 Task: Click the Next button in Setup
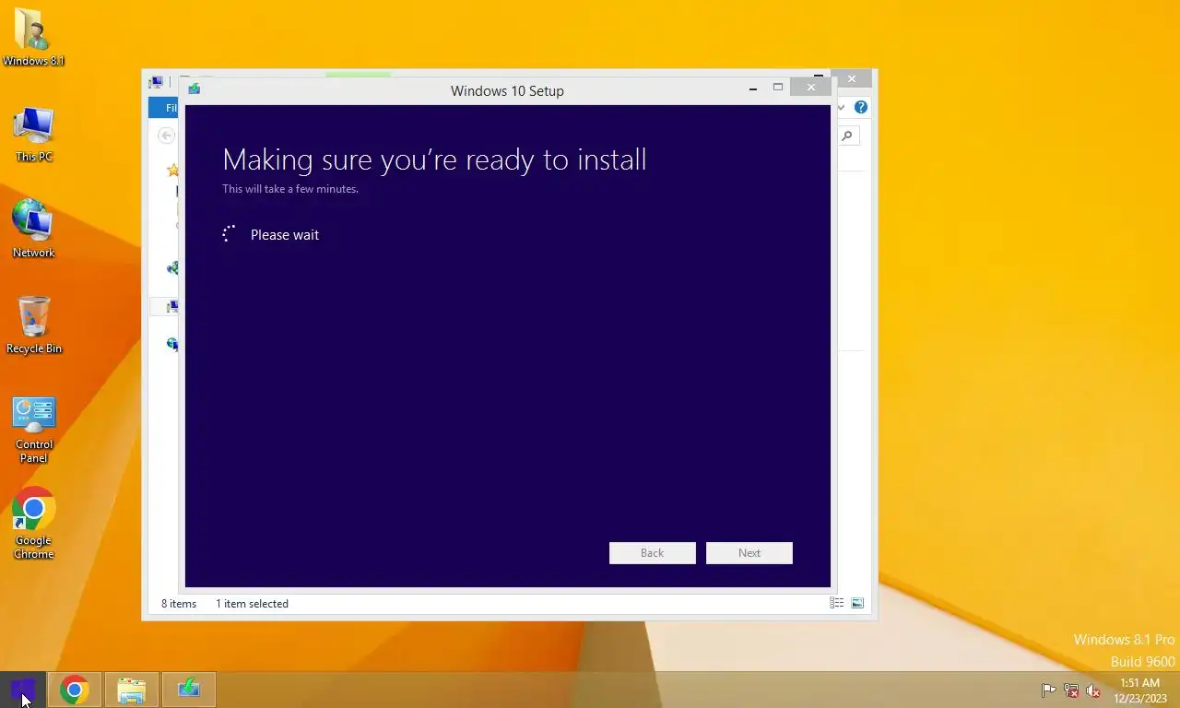tap(749, 553)
